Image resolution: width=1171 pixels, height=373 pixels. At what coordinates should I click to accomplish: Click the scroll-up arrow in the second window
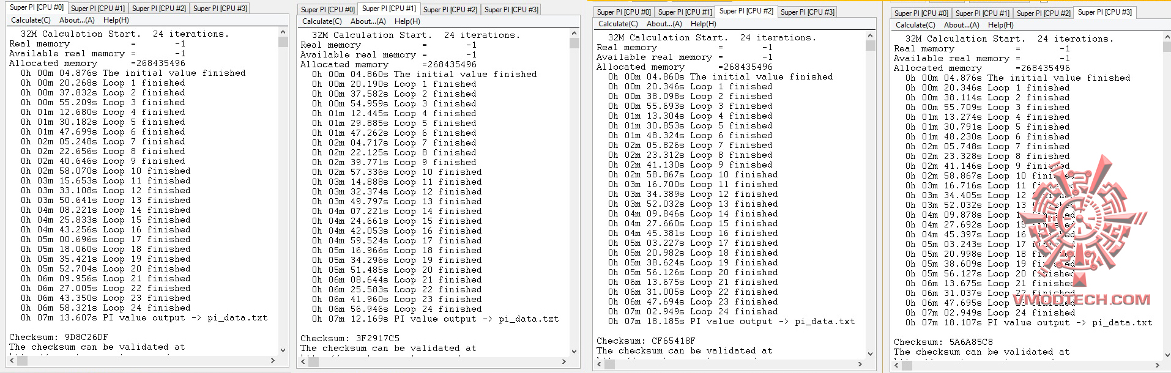coord(574,33)
